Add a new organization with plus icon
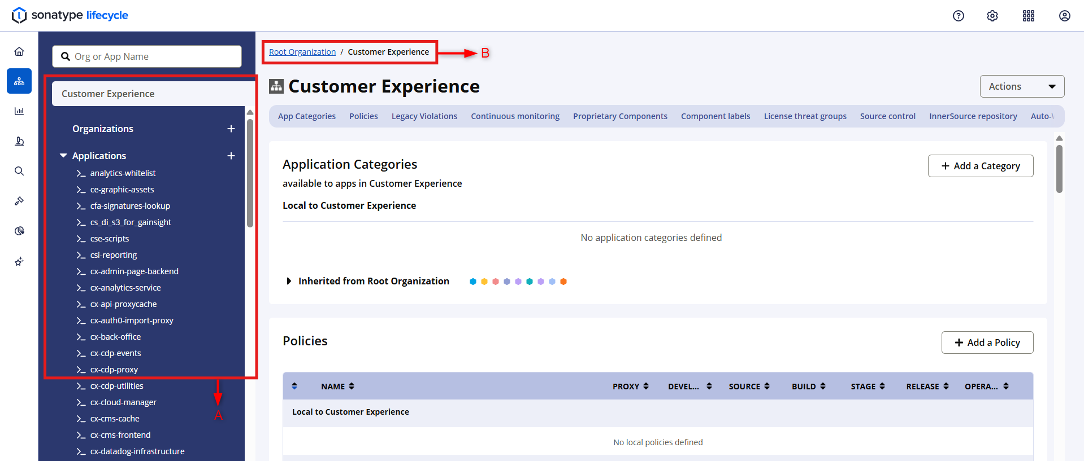The image size is (1084, 461). pyautogui.click(x=231, y=129)
